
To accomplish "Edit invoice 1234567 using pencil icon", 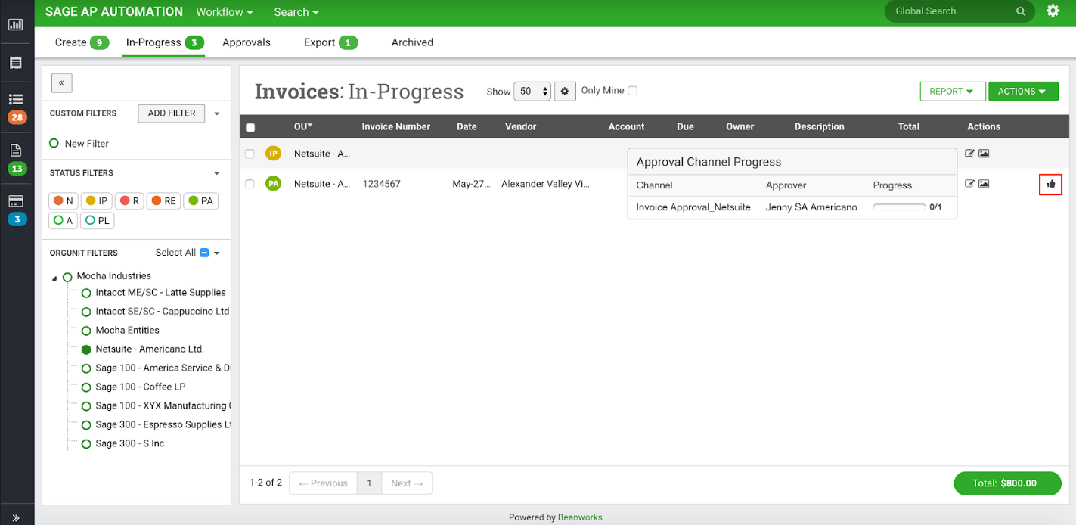I will [x=970, y=184].
